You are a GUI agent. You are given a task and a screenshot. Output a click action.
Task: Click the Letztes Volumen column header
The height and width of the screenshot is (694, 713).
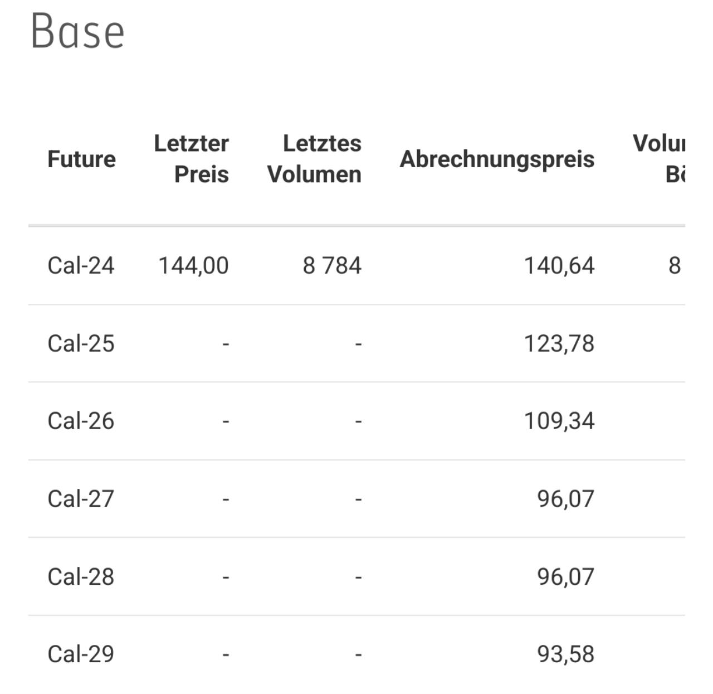[314, 159]
